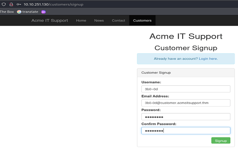
Task: Focus the Username input field
Action: [186, 89]
